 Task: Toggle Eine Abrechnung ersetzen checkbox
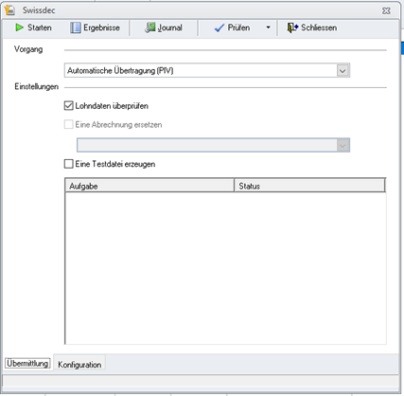click(68, 124)
